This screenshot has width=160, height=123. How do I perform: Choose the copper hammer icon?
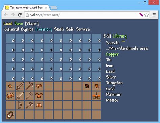point(29,96)
